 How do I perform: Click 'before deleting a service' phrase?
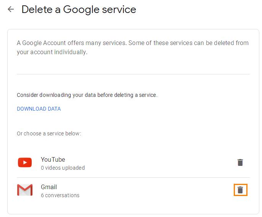point(127,95)
